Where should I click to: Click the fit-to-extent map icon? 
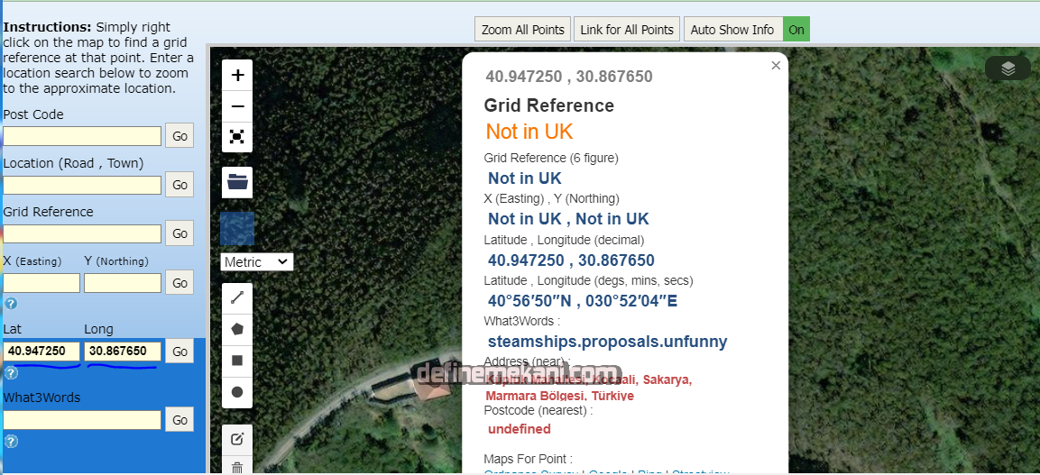237,137
